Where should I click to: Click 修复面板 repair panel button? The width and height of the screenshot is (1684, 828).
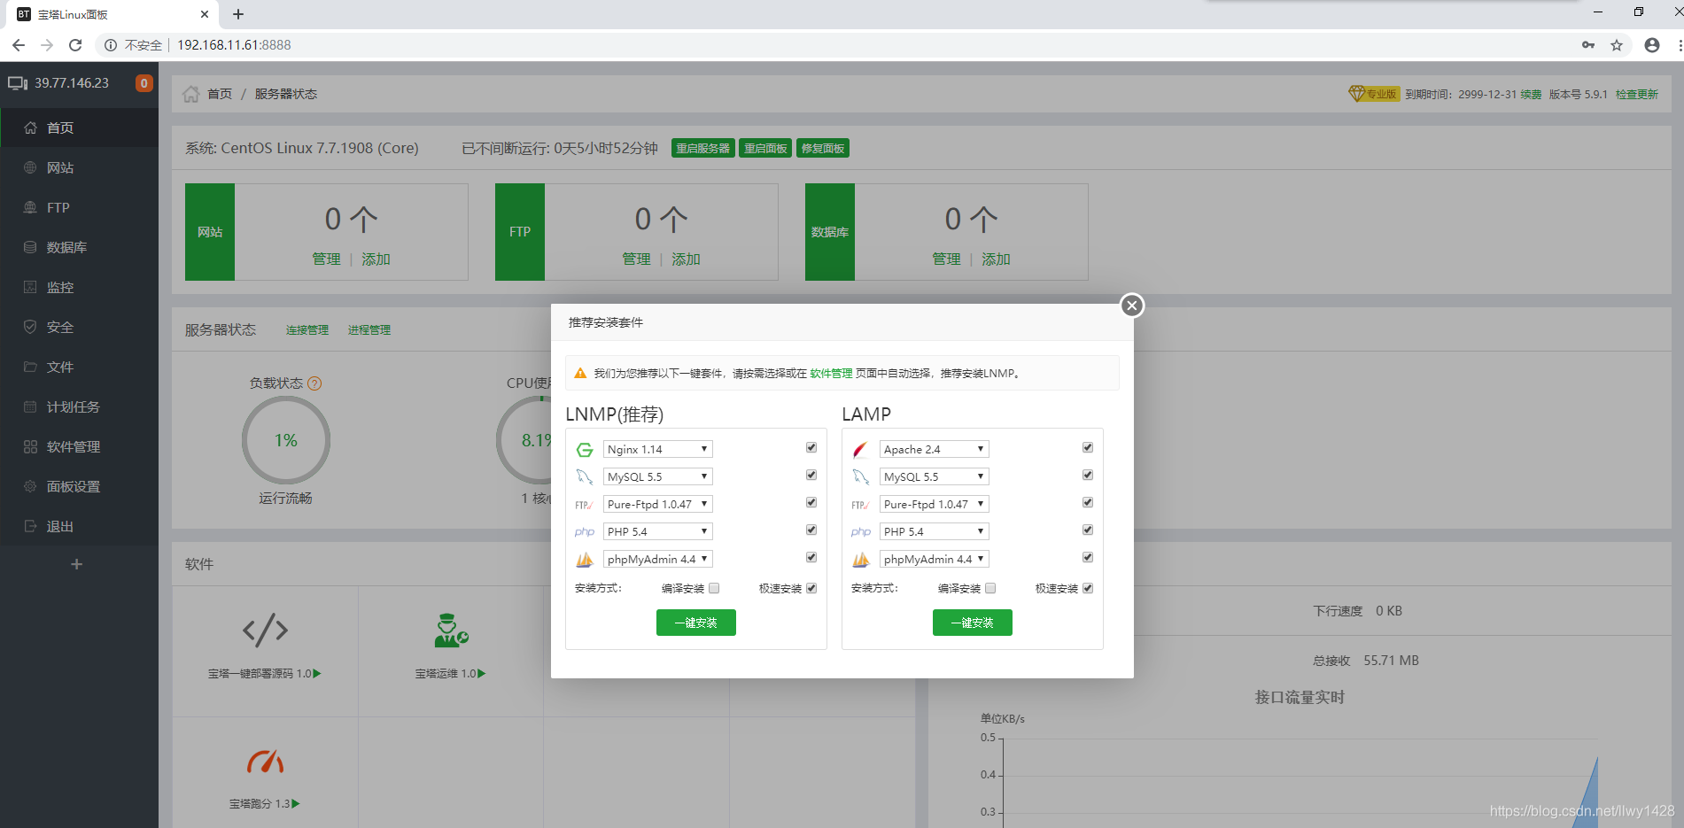[x=823, y=149]
